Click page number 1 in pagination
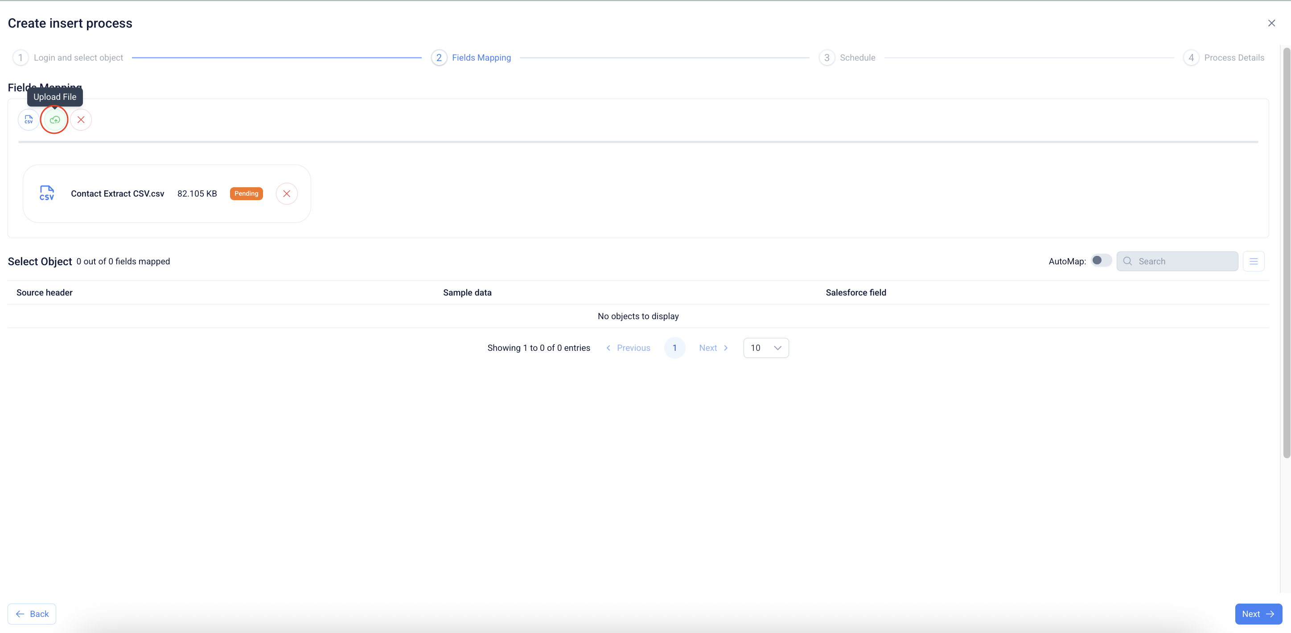This screenshot has width=1291, height=633. (674, 348)
